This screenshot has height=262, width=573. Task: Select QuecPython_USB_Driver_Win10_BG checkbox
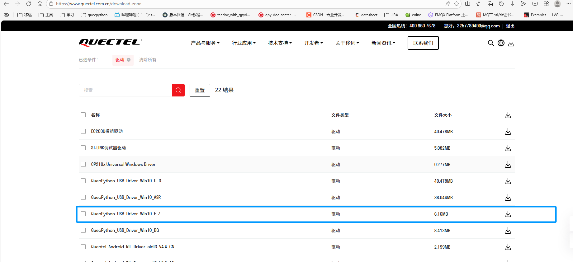click(x=83, y=230)
